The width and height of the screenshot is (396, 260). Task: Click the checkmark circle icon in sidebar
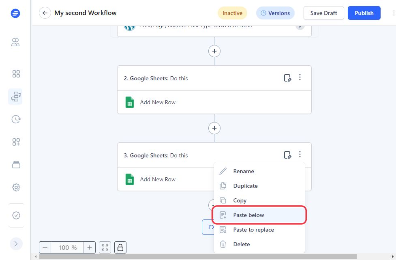[x=16, y=215]
